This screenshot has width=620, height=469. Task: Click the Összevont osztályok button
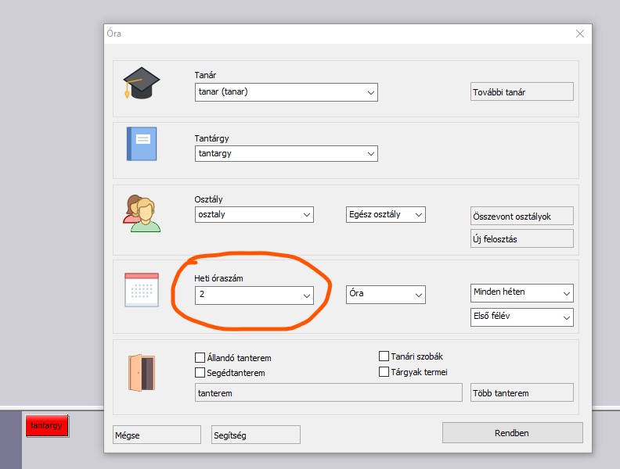point(522,216)
